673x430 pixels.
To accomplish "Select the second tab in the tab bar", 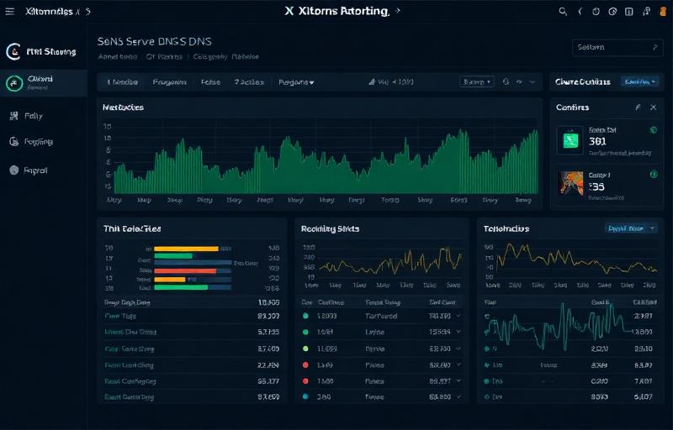I will (168, 82).
